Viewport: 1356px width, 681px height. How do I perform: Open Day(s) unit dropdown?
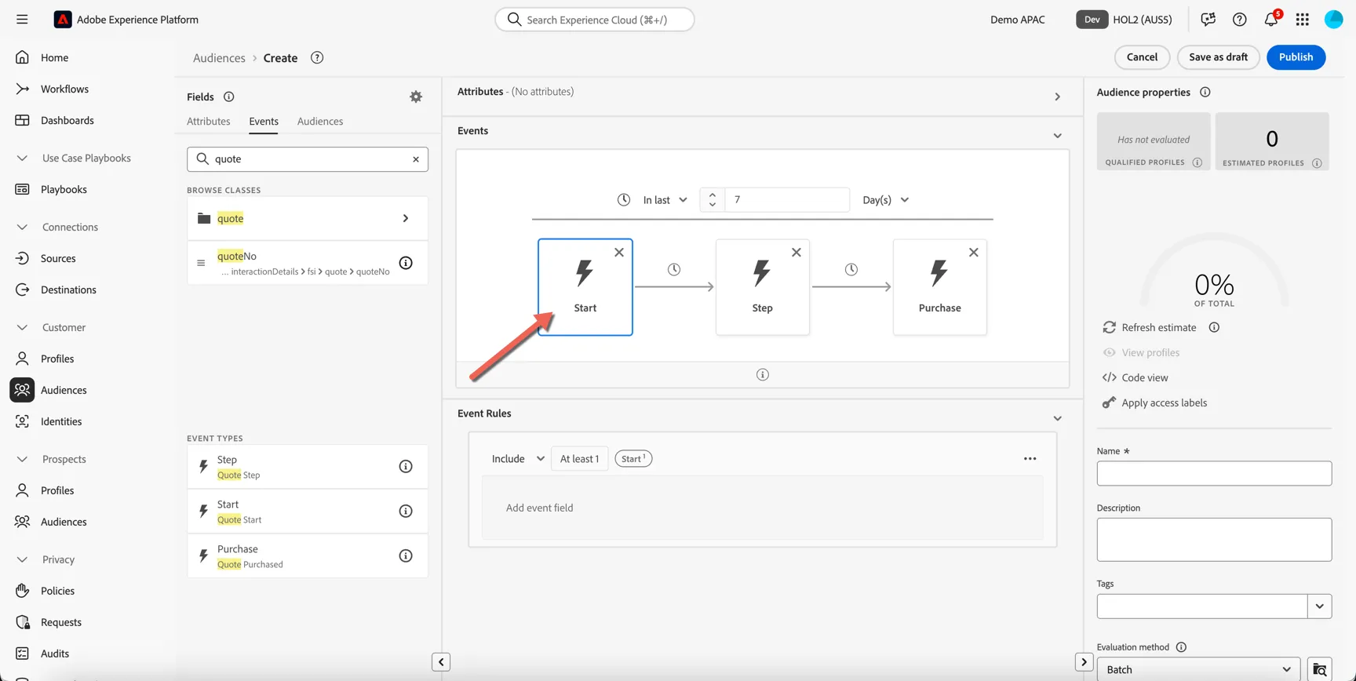886,200
